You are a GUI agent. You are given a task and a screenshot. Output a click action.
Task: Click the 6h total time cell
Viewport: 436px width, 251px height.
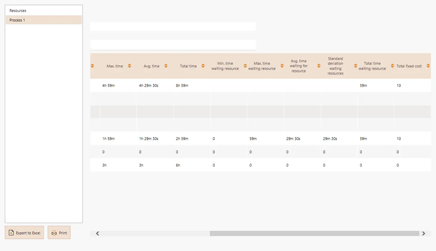tap(178, 165)
